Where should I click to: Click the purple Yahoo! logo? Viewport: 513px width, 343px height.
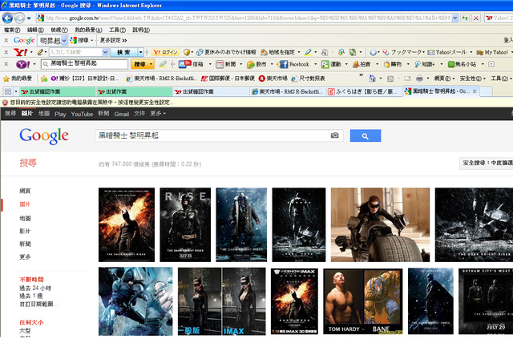pyautogui.click(x=23, y=64)
